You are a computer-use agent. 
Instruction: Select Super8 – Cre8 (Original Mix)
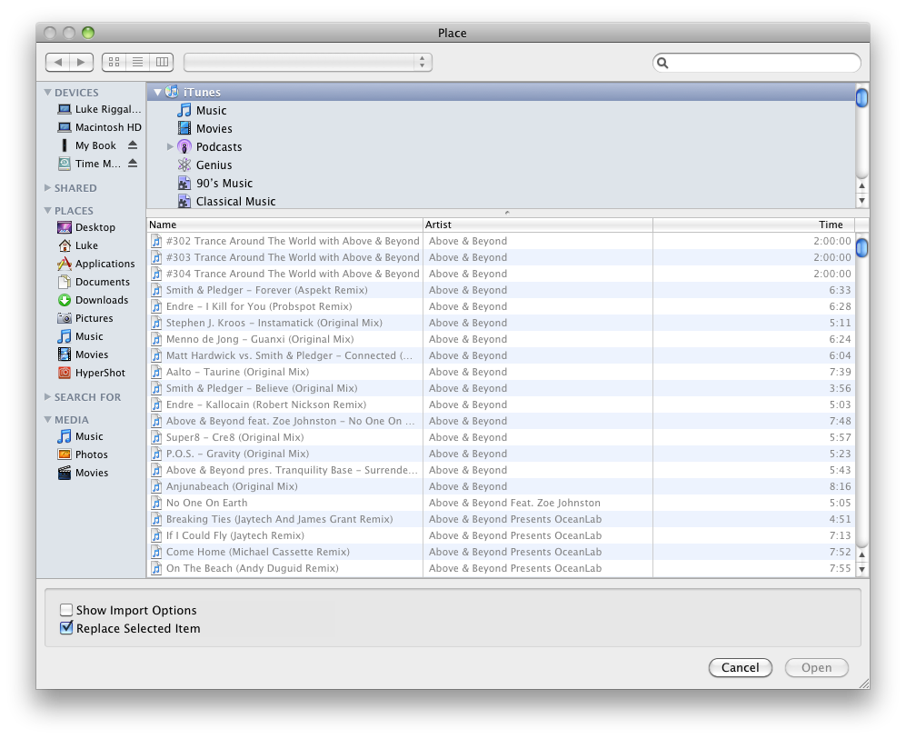[501, 437]
